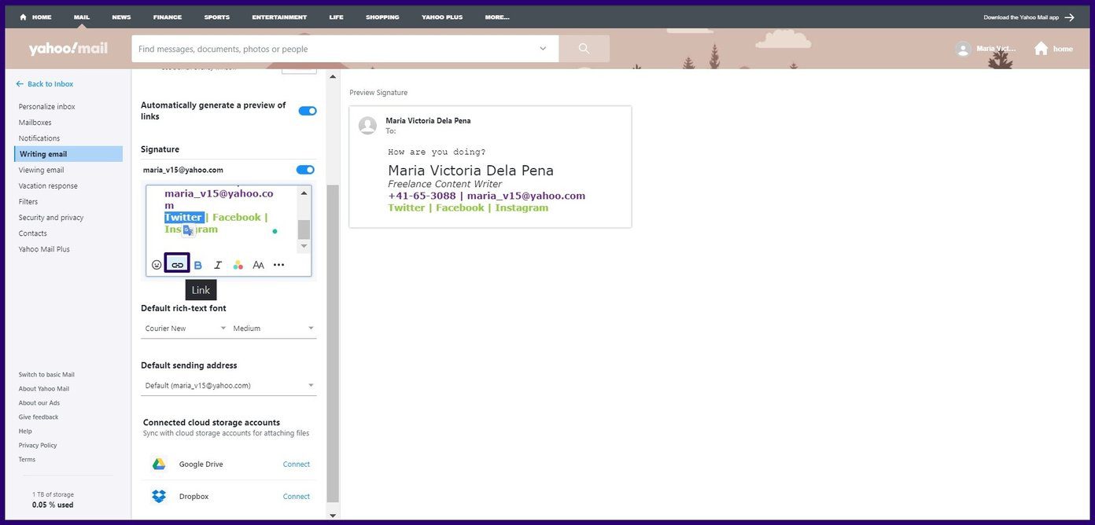Open the emoji picker in signature toolbar

click(x=157, y=265)
